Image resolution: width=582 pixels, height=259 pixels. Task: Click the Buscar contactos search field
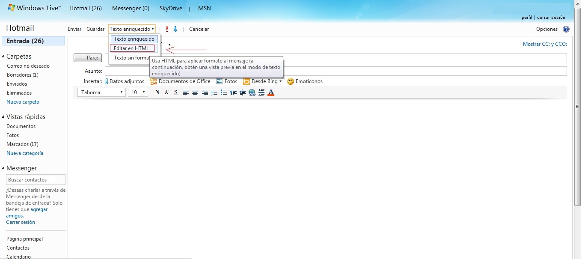[x=36, y=180]
